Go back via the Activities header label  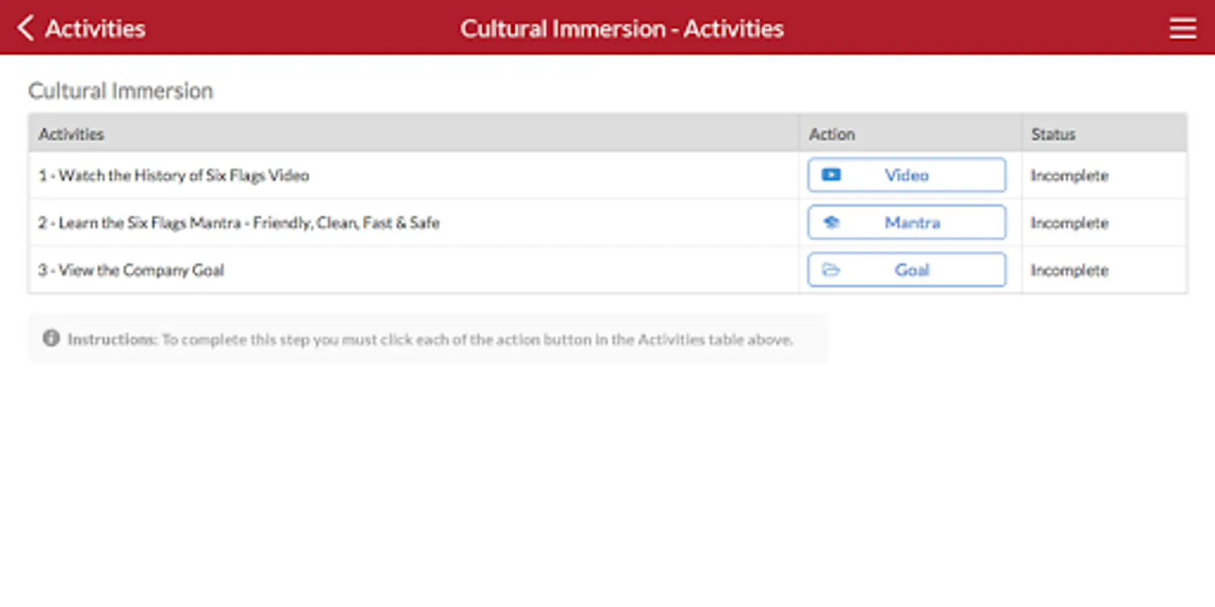[x=95, y=28]
